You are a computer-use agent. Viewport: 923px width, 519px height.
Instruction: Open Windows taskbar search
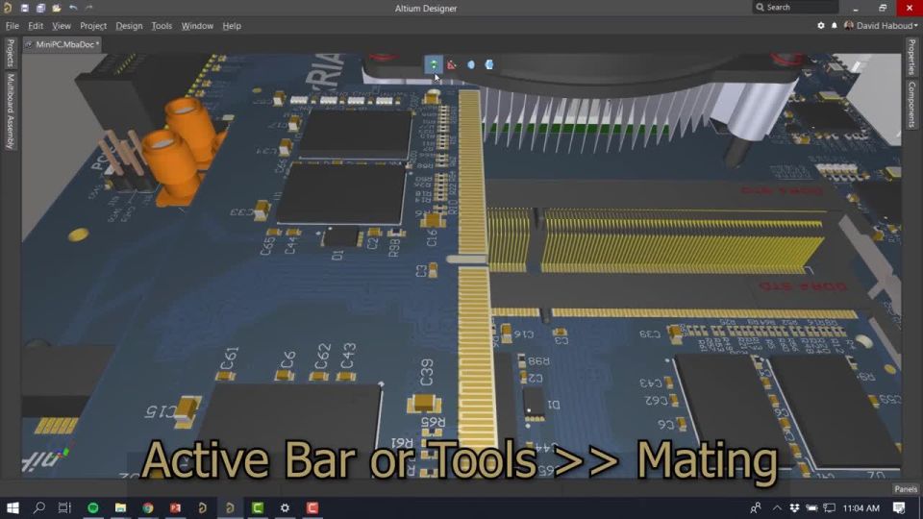(38, 507)
